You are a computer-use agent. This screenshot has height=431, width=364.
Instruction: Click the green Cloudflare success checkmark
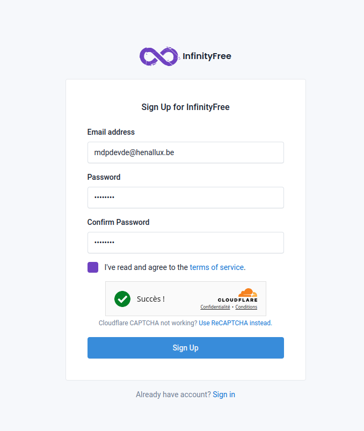[122, 299]
